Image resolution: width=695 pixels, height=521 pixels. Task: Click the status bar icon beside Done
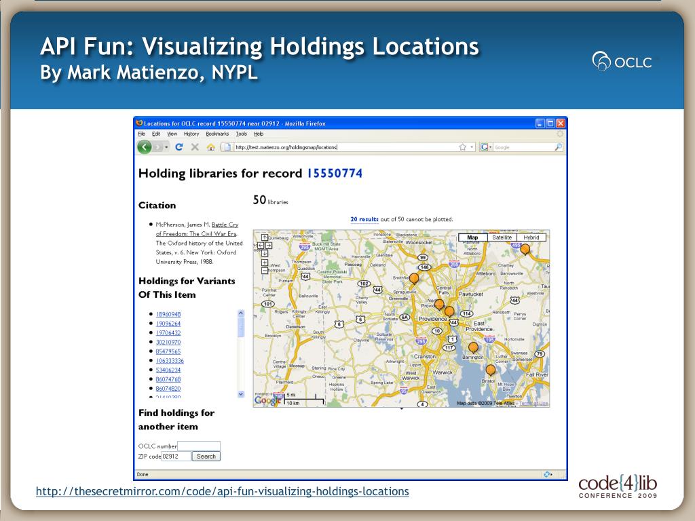(x=548, y=474)
